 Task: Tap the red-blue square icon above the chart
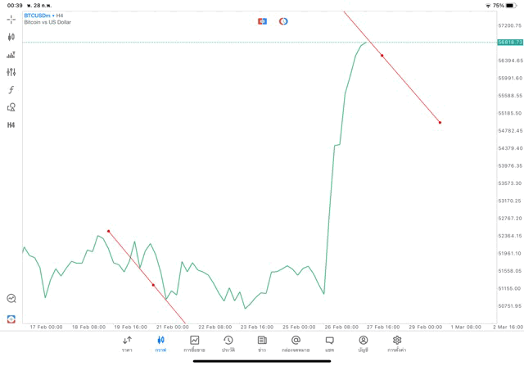click(x=262, y=20)
